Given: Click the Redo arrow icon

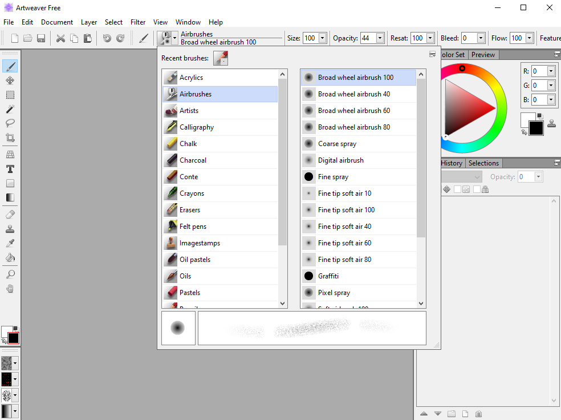Looking at the screenshot, I should click(x=120, y=38).
